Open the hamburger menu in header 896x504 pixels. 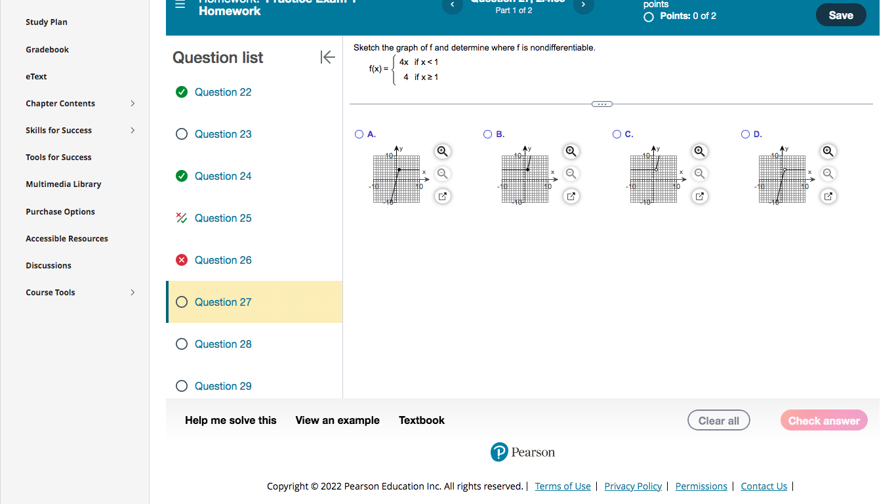[x=180, y=4]
